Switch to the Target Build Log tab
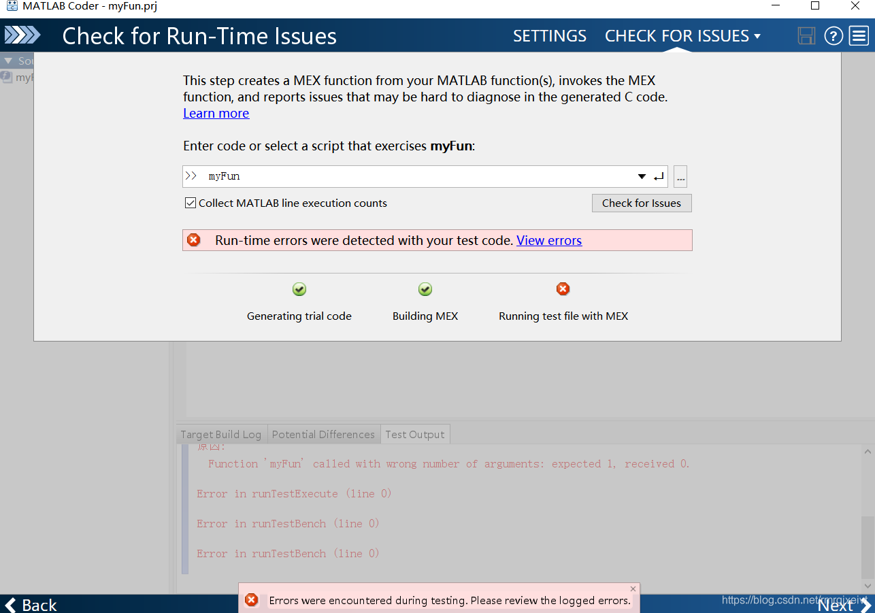 pyautogui.click(x=220, y=435)
